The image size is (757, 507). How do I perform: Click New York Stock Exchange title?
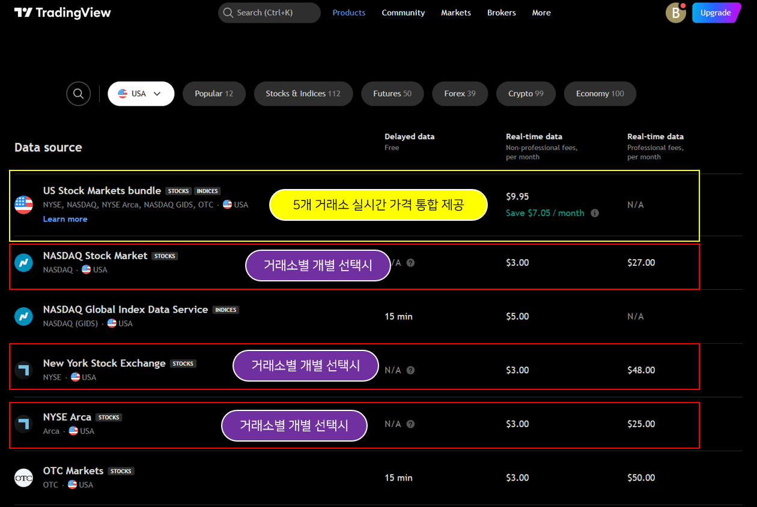pyautogui.click(x=104, y=364)
